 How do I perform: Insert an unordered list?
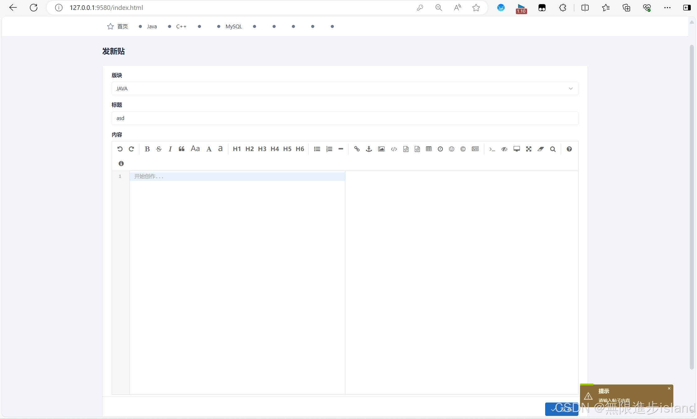[x=317, y=149]
